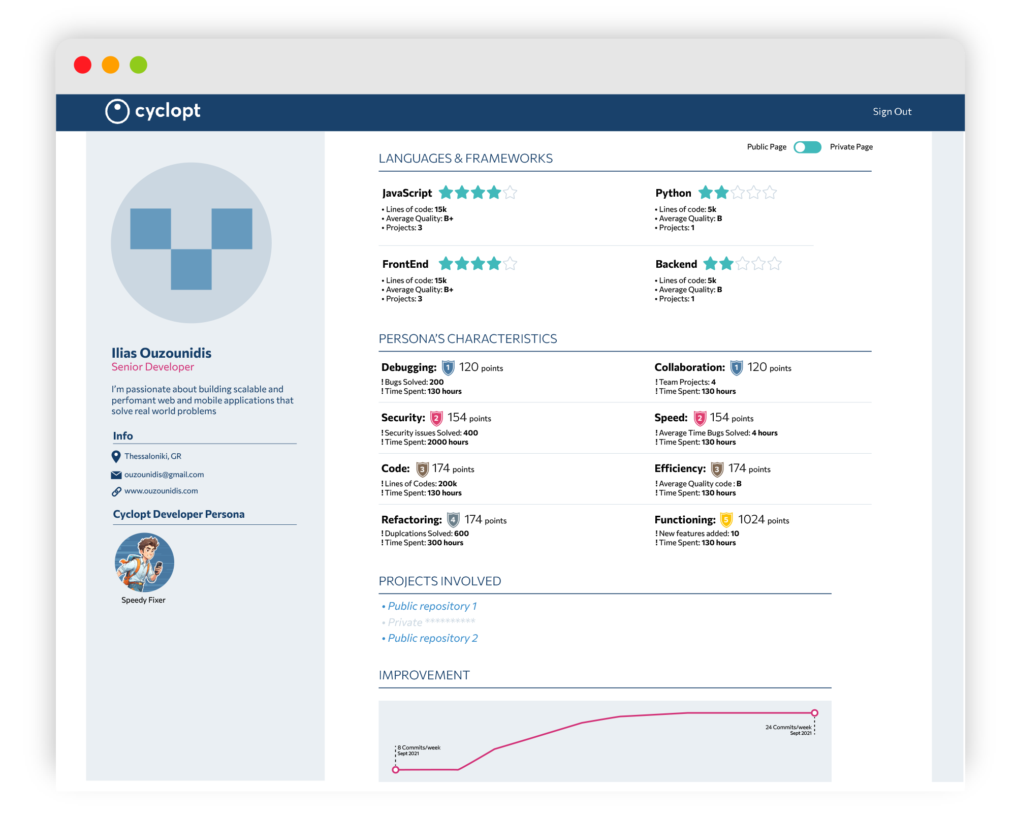Click the Security rank 2 red shield badge
The height and width of the screenshot is (814, 1016).
click(x=436, y=418)
